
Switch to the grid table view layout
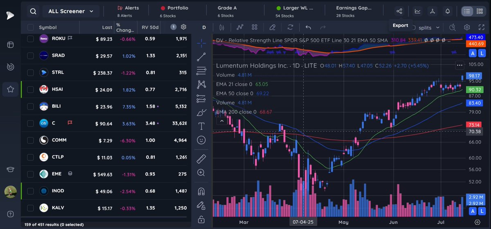pyautogui.click(x=480, y=11)
